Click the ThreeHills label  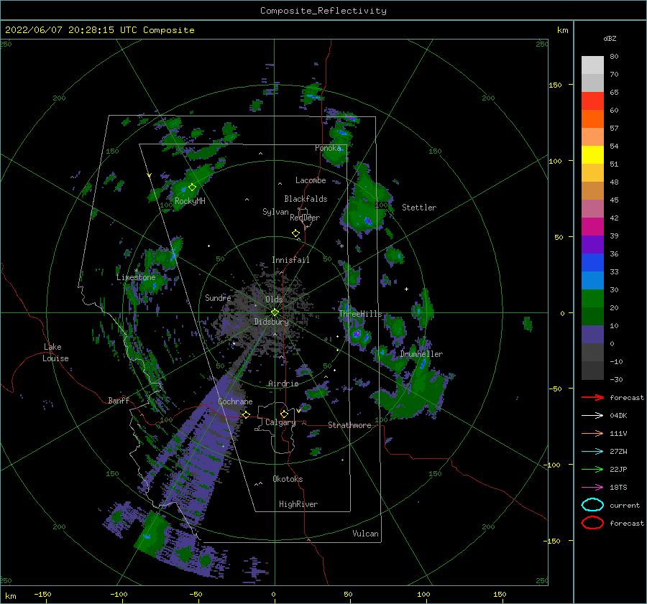click(360, 314)
